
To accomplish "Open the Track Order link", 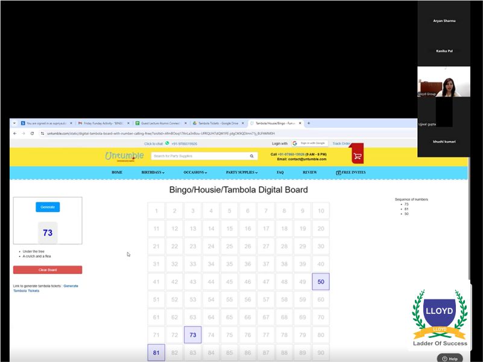I will (x=341, y=143).
